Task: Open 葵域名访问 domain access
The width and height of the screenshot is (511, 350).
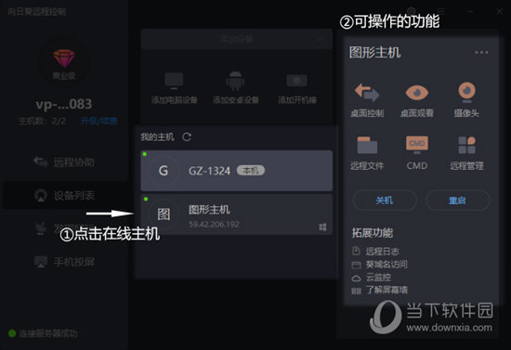Action: [x=380, y=264]
